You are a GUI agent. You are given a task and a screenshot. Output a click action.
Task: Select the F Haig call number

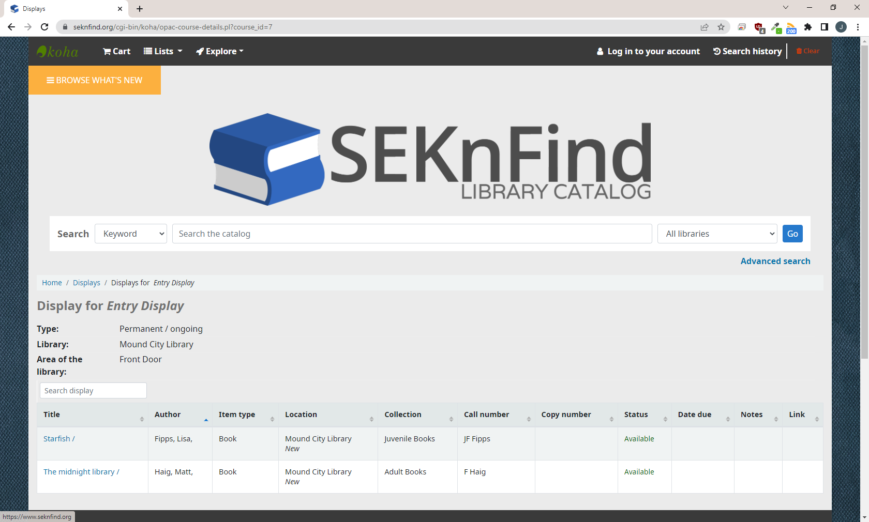pos(475,472)
